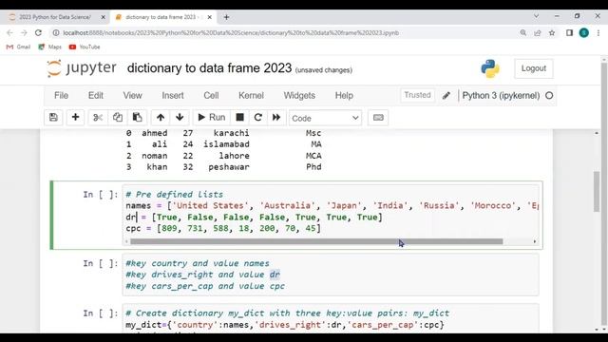Bookmark this page with the star icon
This screenshot has height=342, width=608.
[x=552, y=33]
